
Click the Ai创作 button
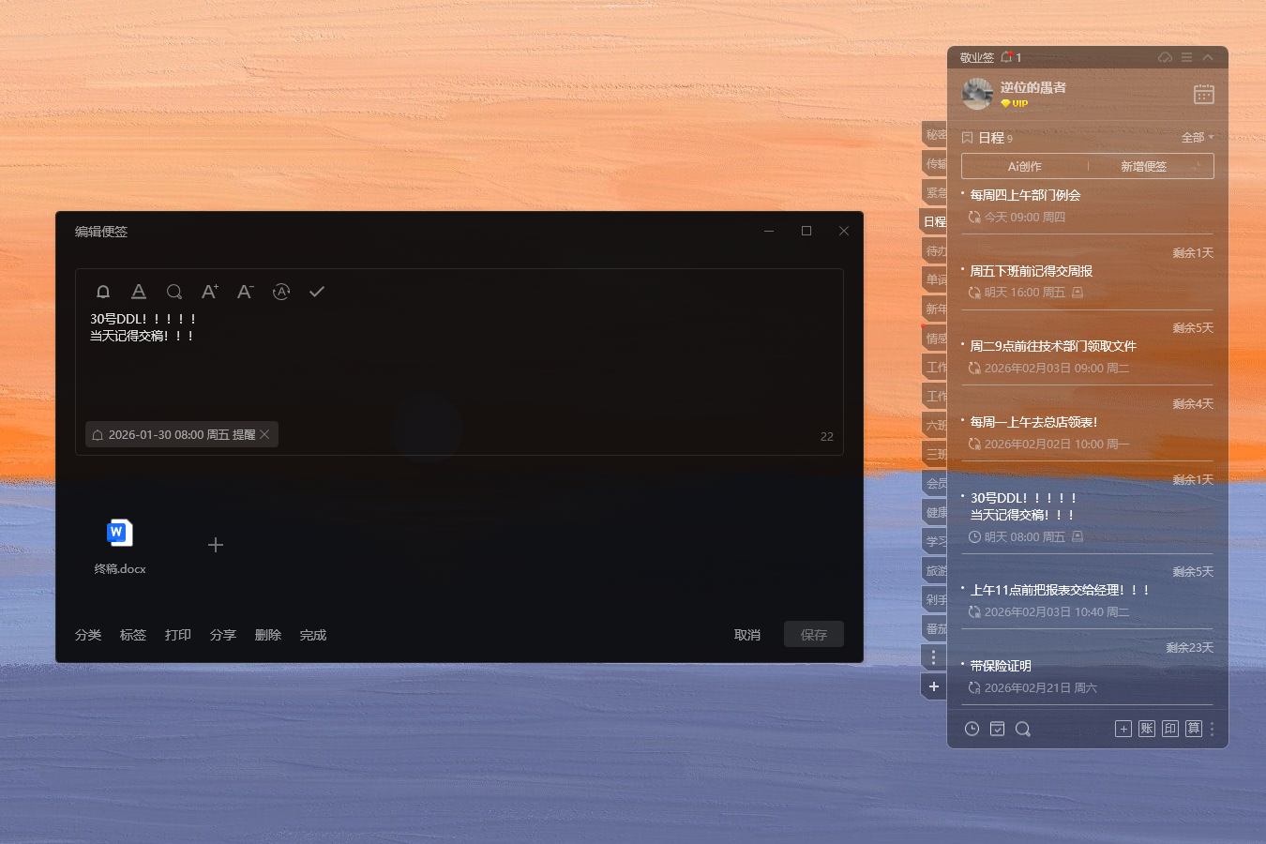1024,166
